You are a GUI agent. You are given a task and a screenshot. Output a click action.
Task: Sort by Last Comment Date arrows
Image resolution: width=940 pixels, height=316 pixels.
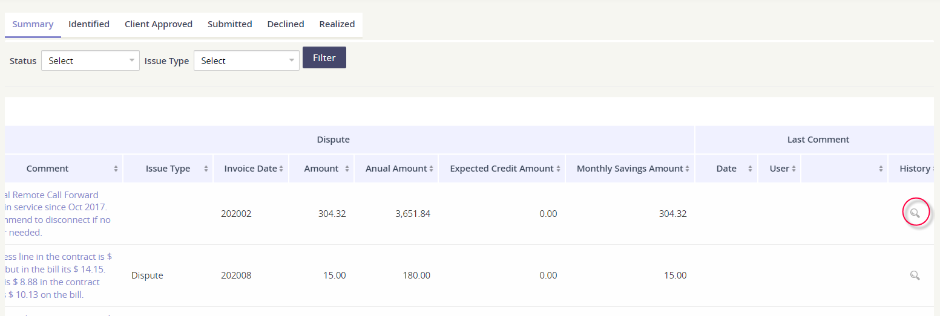point(750,169)
